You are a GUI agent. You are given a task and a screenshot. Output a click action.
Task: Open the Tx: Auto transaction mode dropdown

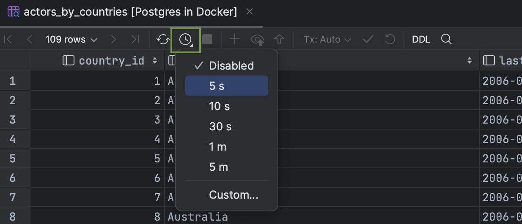click(x=327, y=40)
